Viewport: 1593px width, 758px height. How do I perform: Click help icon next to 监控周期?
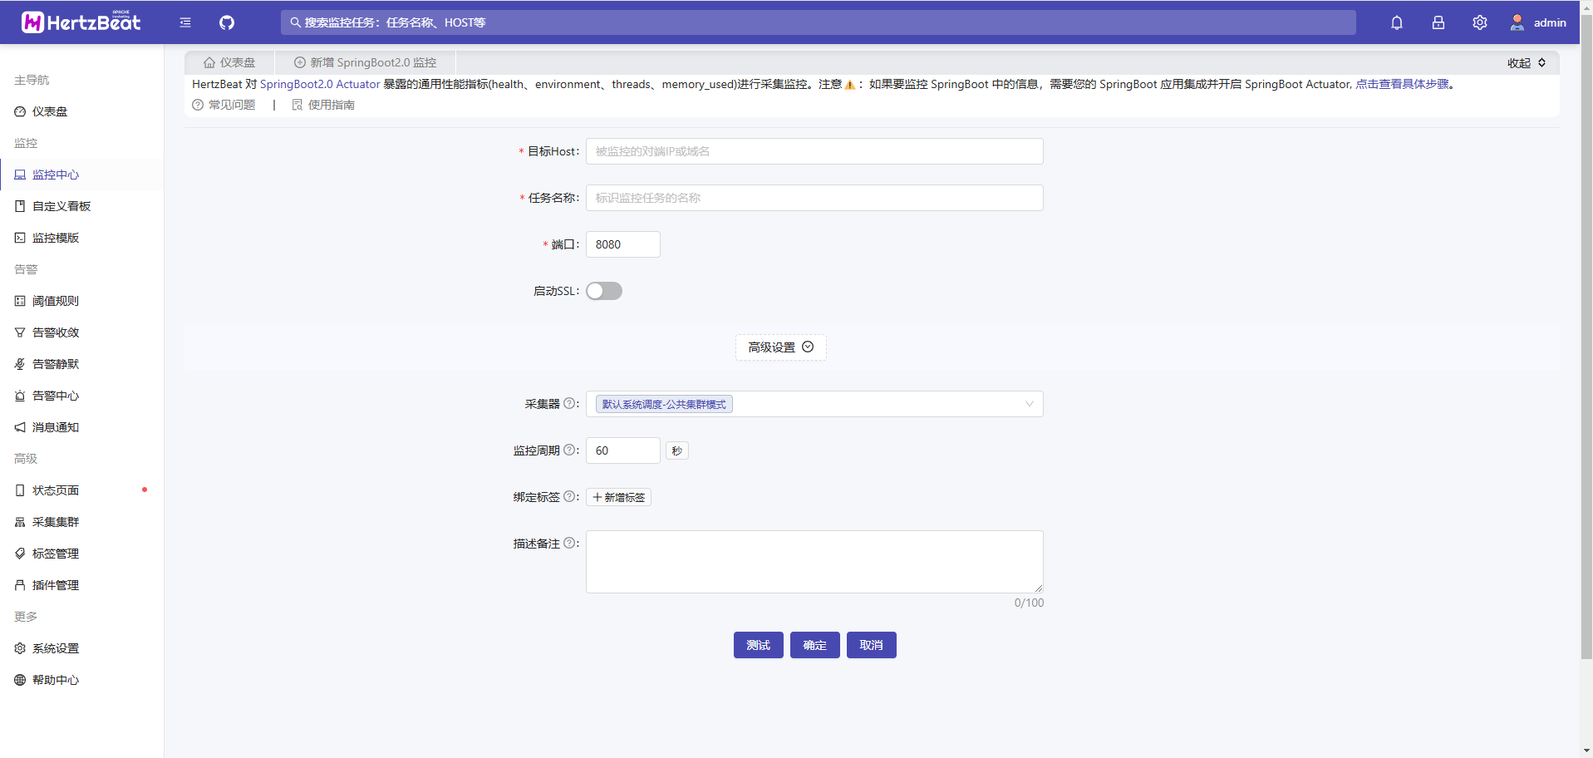570,450
